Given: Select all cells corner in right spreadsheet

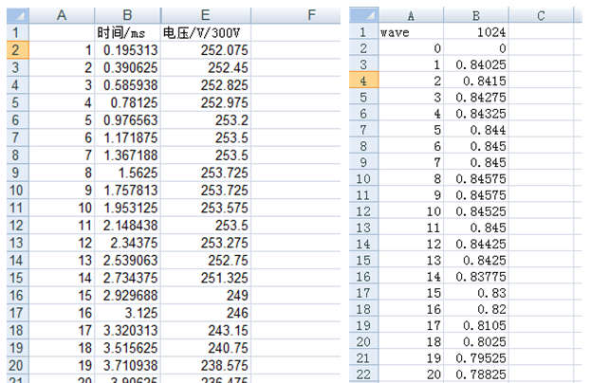Looking at the screenshot, I should [364, 15].
